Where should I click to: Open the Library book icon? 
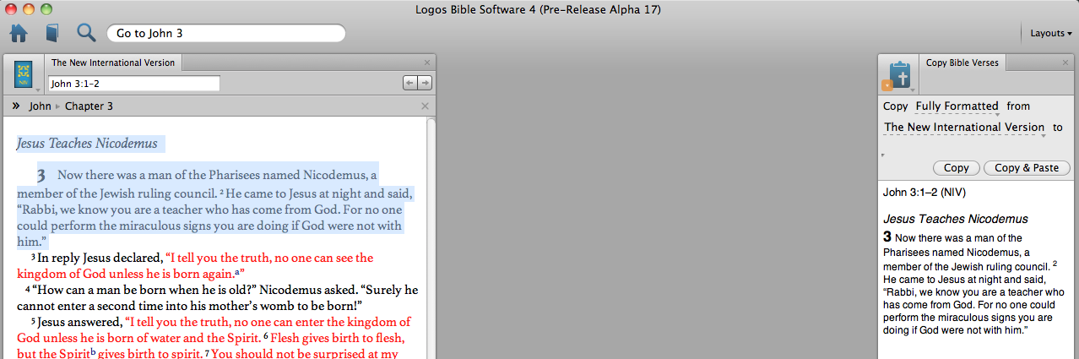coord(52,33)
